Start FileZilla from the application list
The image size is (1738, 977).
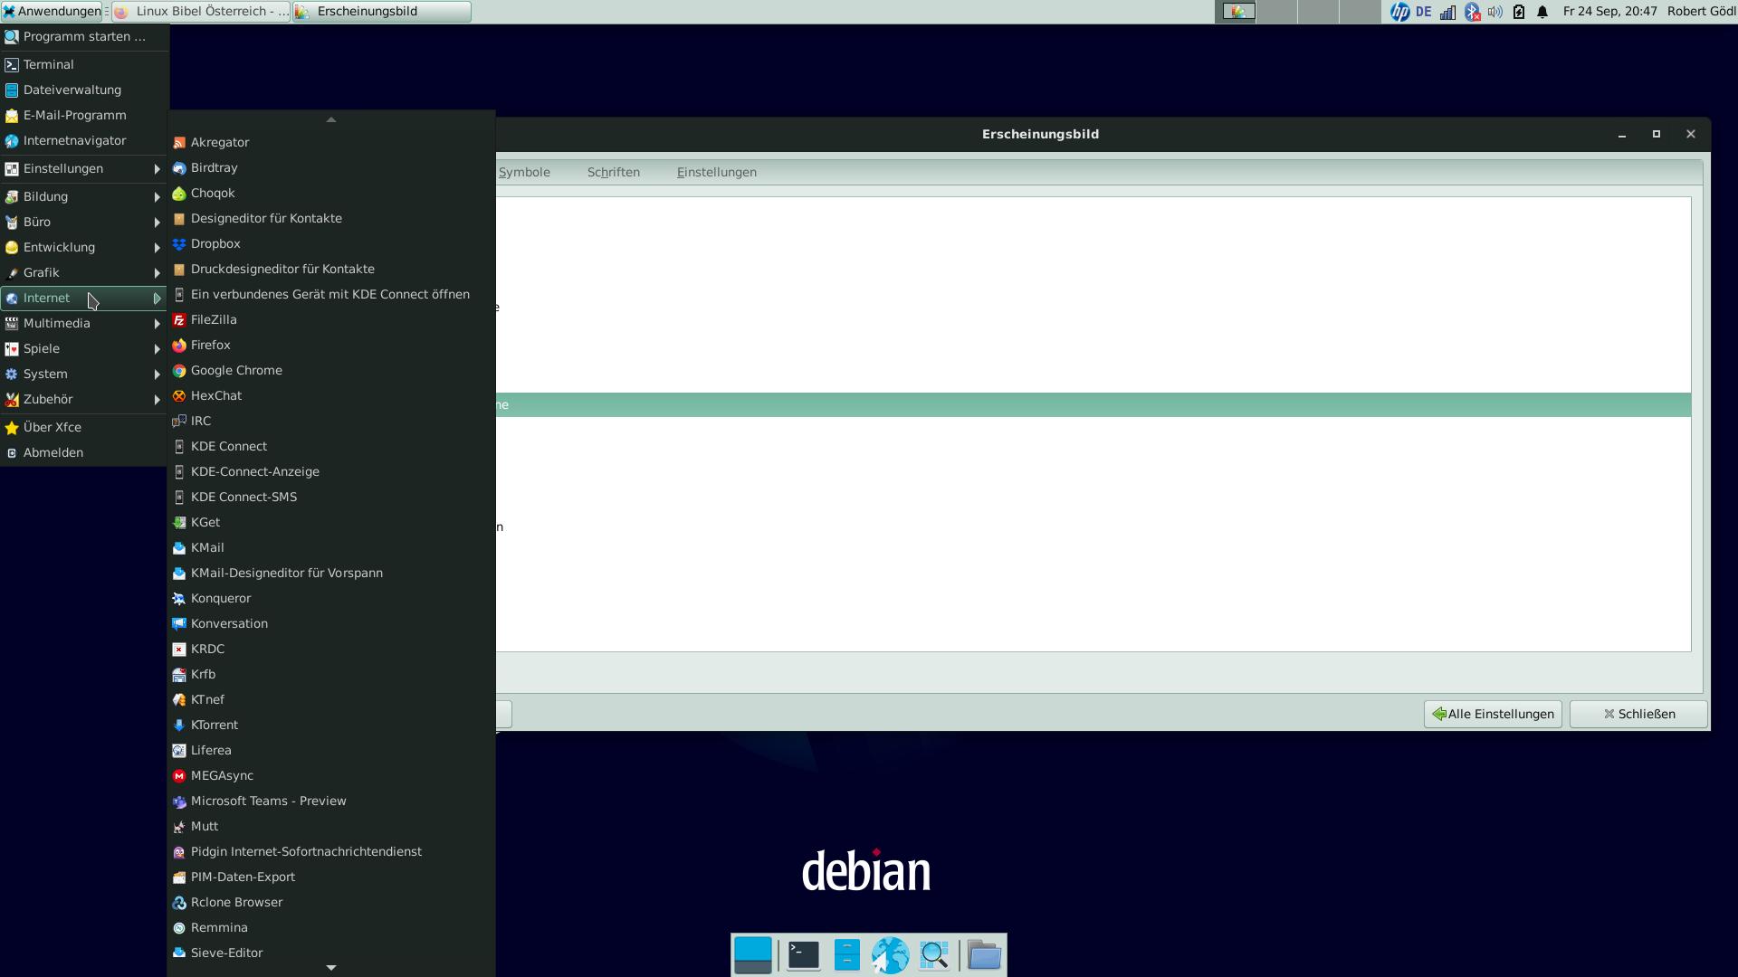point(213,319)
